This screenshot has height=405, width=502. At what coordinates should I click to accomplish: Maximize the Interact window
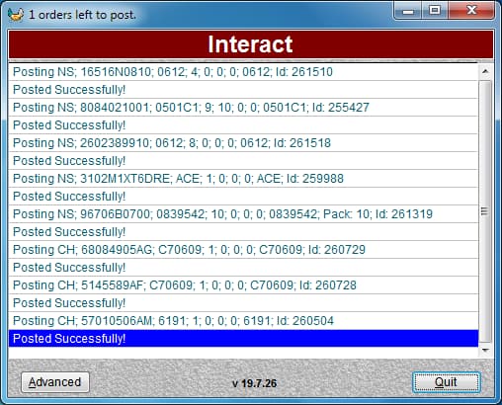pos(435,11)
